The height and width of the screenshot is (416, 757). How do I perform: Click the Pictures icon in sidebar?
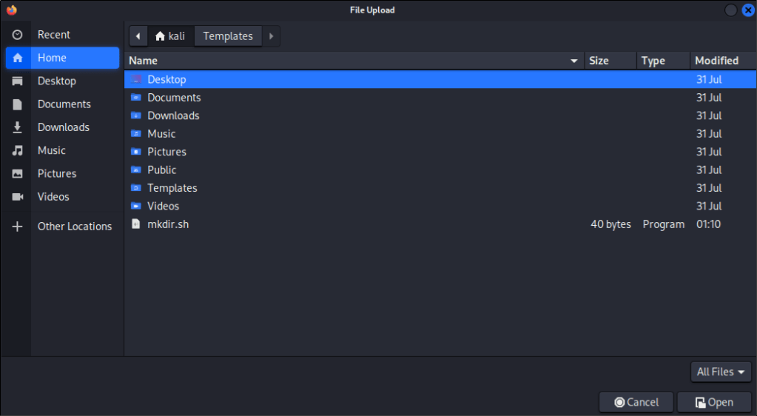(x=18, y=174)
